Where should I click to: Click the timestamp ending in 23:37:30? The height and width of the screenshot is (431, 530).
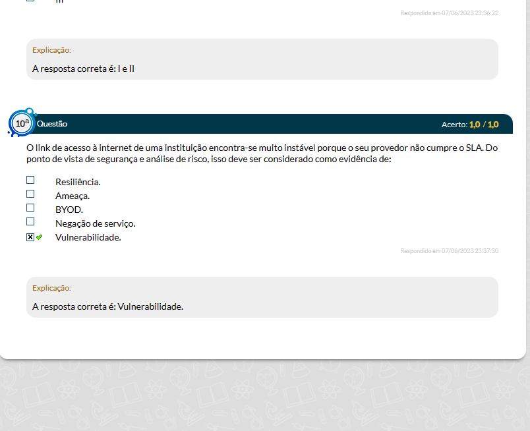(x=449, y=250)
